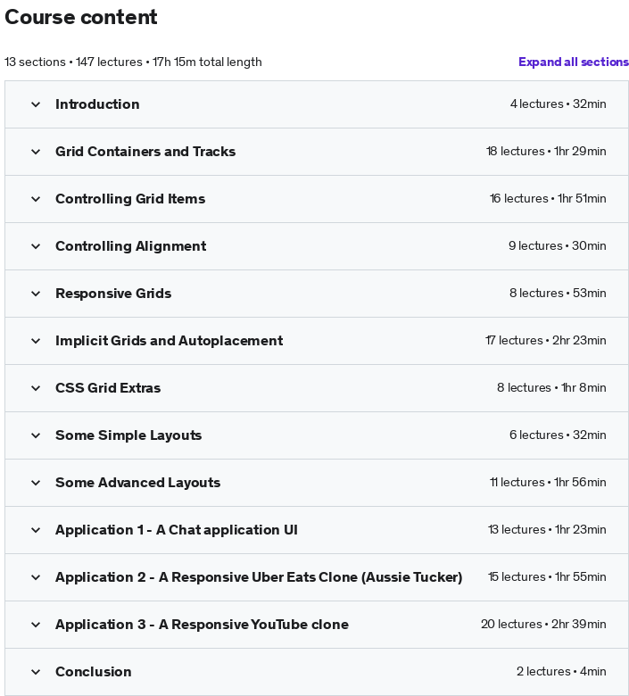Image resolution: width=629 pixels, height=696 pixels.
Task: Open Some Advanced Layouts title
Action: (137, 483)
